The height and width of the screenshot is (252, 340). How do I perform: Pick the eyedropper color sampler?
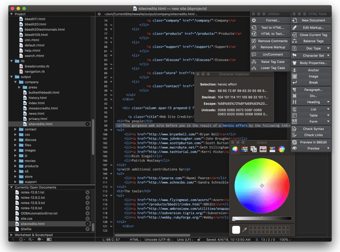tap(244, 230)
